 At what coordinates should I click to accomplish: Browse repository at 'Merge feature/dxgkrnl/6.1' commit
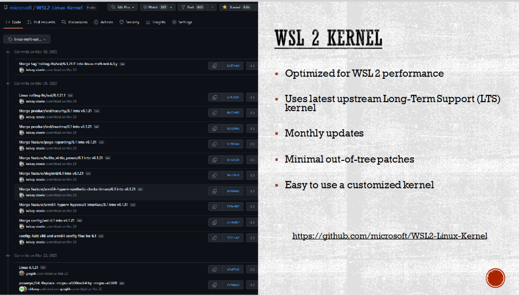[x=252, y=175]
